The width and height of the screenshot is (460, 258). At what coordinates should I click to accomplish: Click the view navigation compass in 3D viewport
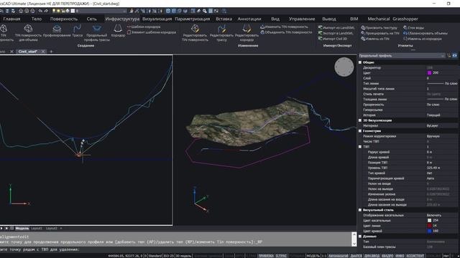pyautogui.click(x=344, y=67)
